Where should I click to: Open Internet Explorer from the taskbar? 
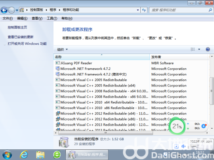[24, 155]
